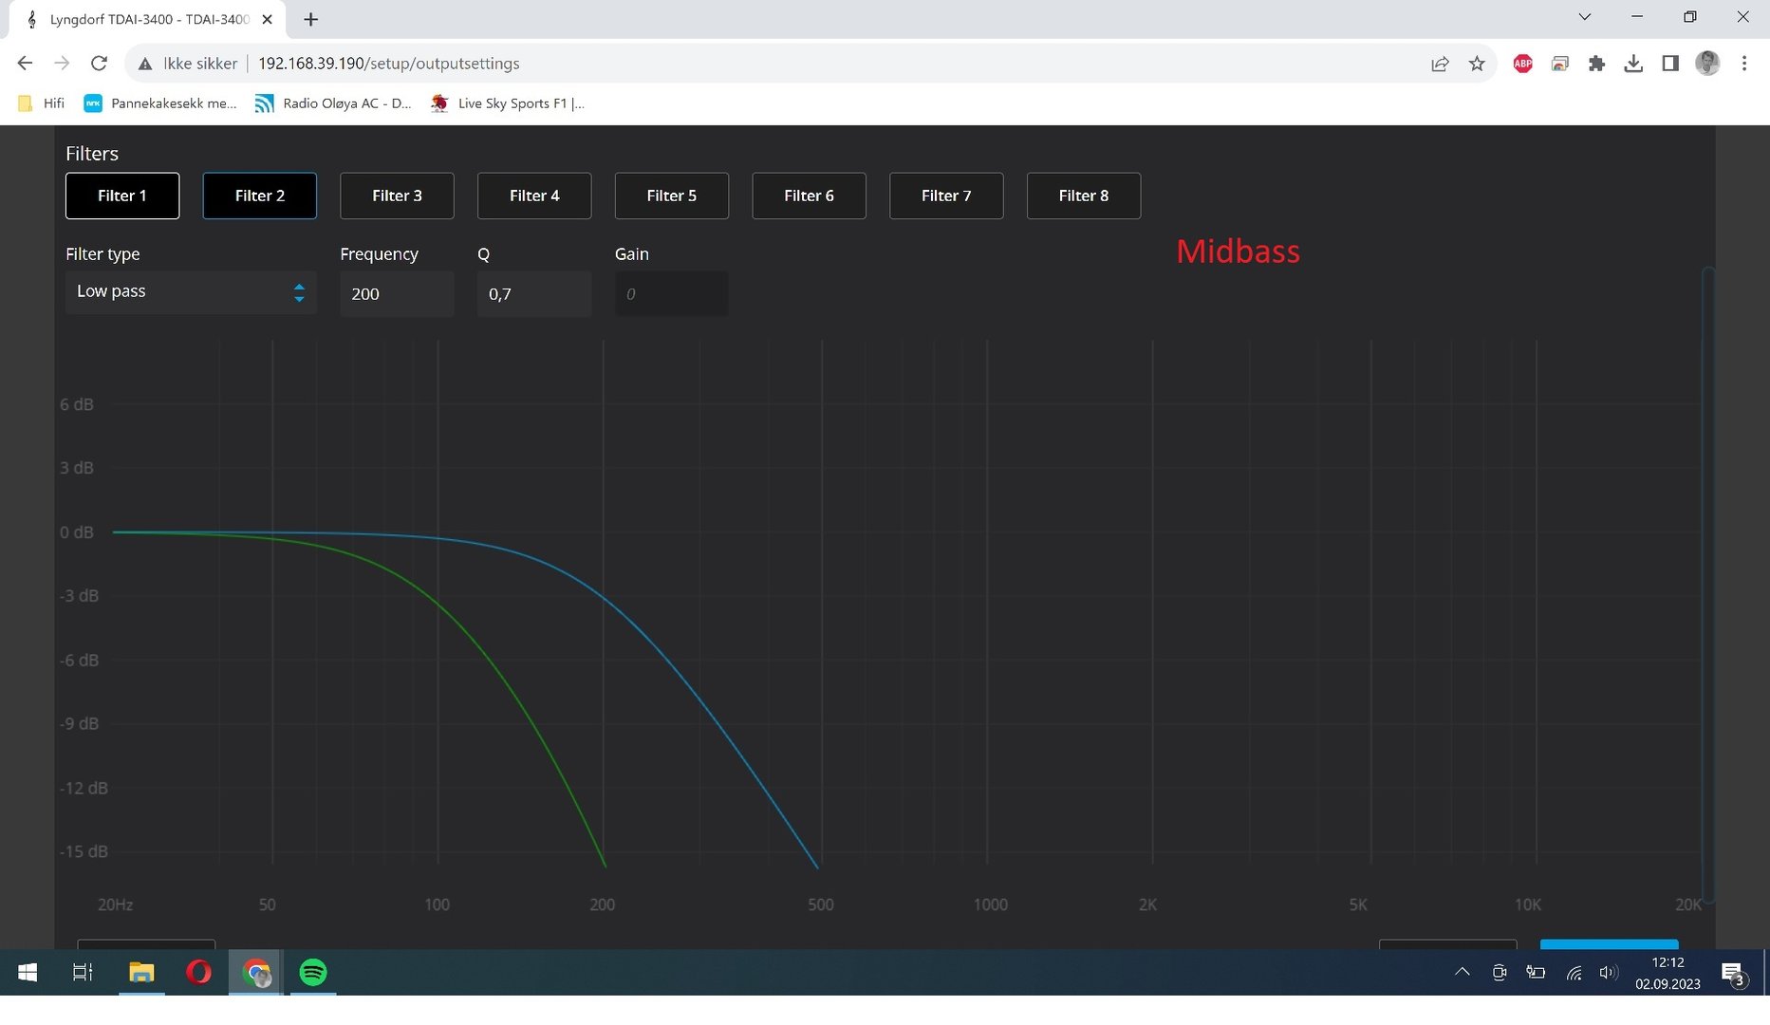The width and height of the screenshot is (1770, 1025).
Task: Bookmark this page with star icon
Action: (1477, 64)
